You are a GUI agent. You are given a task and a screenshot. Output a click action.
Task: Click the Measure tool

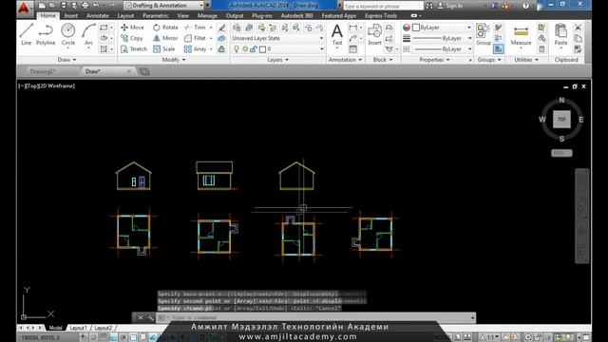(x=521, y=35)
